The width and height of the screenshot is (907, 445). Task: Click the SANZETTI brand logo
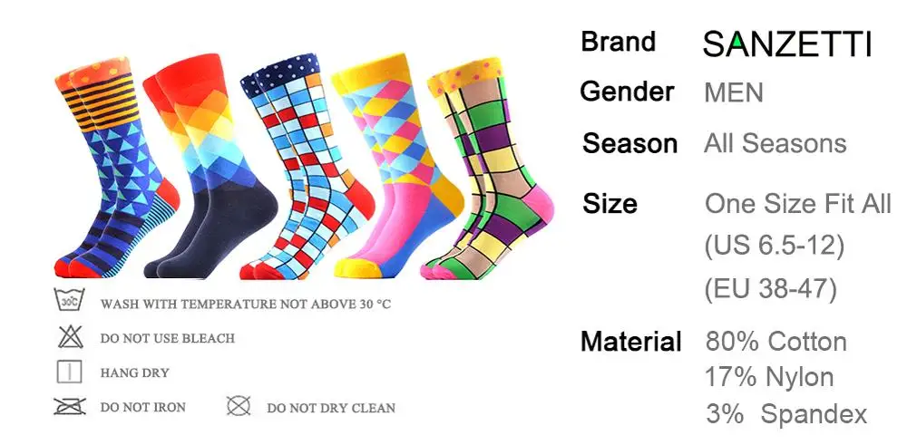[x=787, y=44]
